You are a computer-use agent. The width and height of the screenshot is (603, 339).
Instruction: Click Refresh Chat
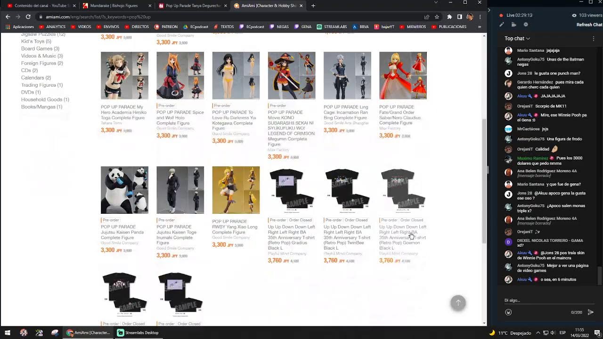tap(589, 25)
